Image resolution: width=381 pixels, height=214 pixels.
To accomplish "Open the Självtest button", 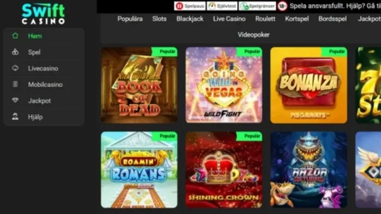I will tap(222, 6).
